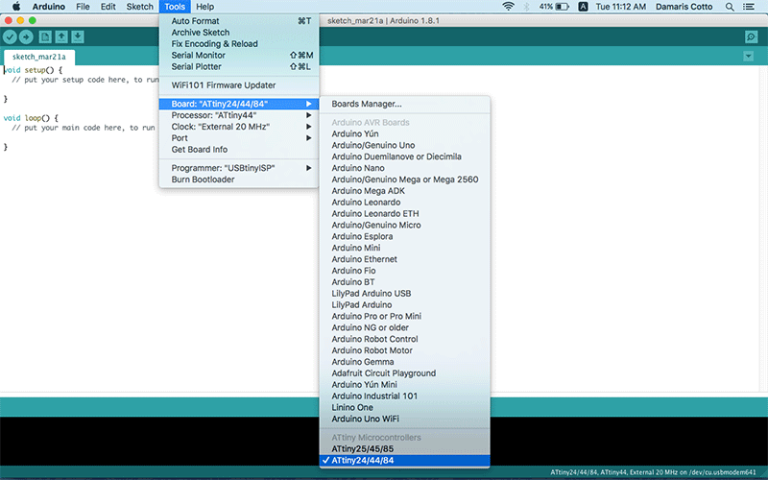The height and width of the screenshot is (480, 768).
Task: Create a new sketch with the New icon
Action: pyautogui.click(x=45, y=36)
